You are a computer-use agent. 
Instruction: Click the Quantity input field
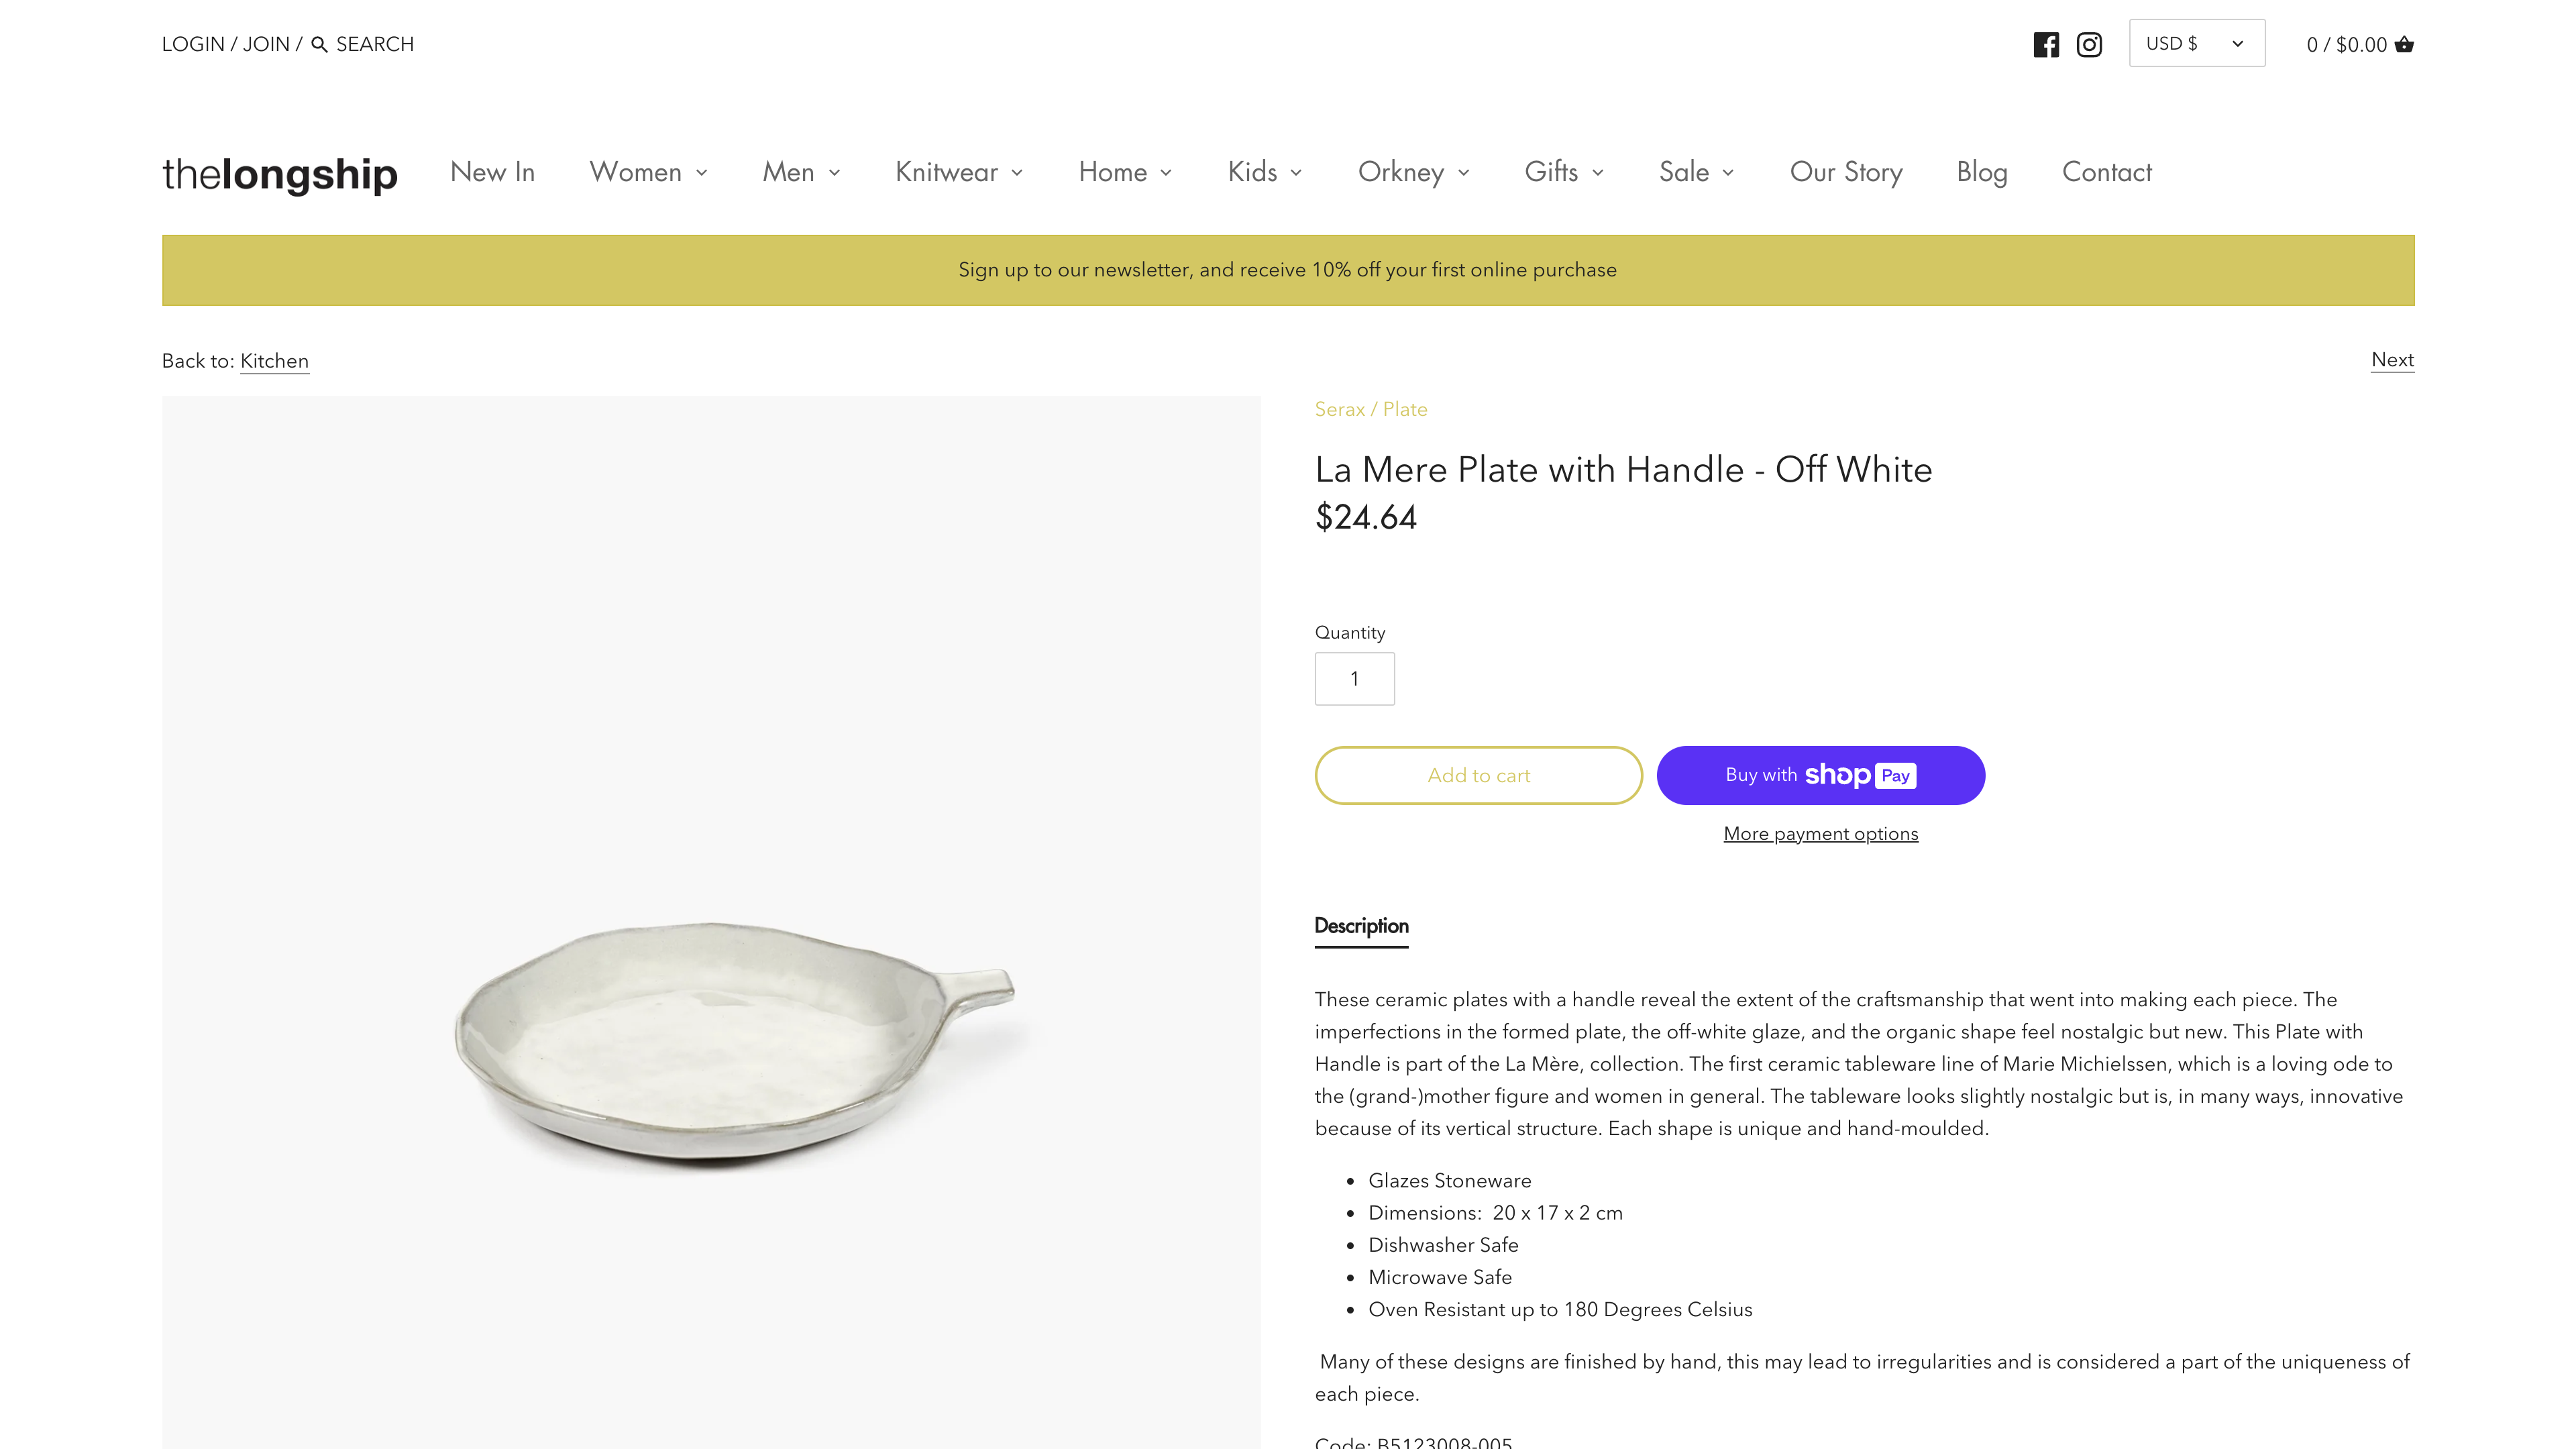(x=1354, y=679)
